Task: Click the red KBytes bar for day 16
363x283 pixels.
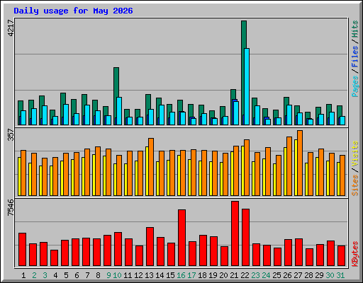Action: (x=182, y=238)
